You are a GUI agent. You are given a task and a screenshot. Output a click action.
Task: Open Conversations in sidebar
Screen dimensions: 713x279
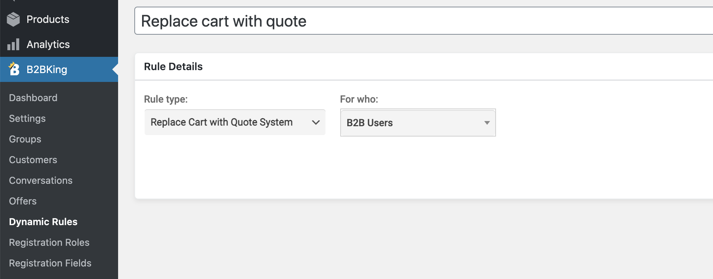pyautogui.click(x=41, y=180)
